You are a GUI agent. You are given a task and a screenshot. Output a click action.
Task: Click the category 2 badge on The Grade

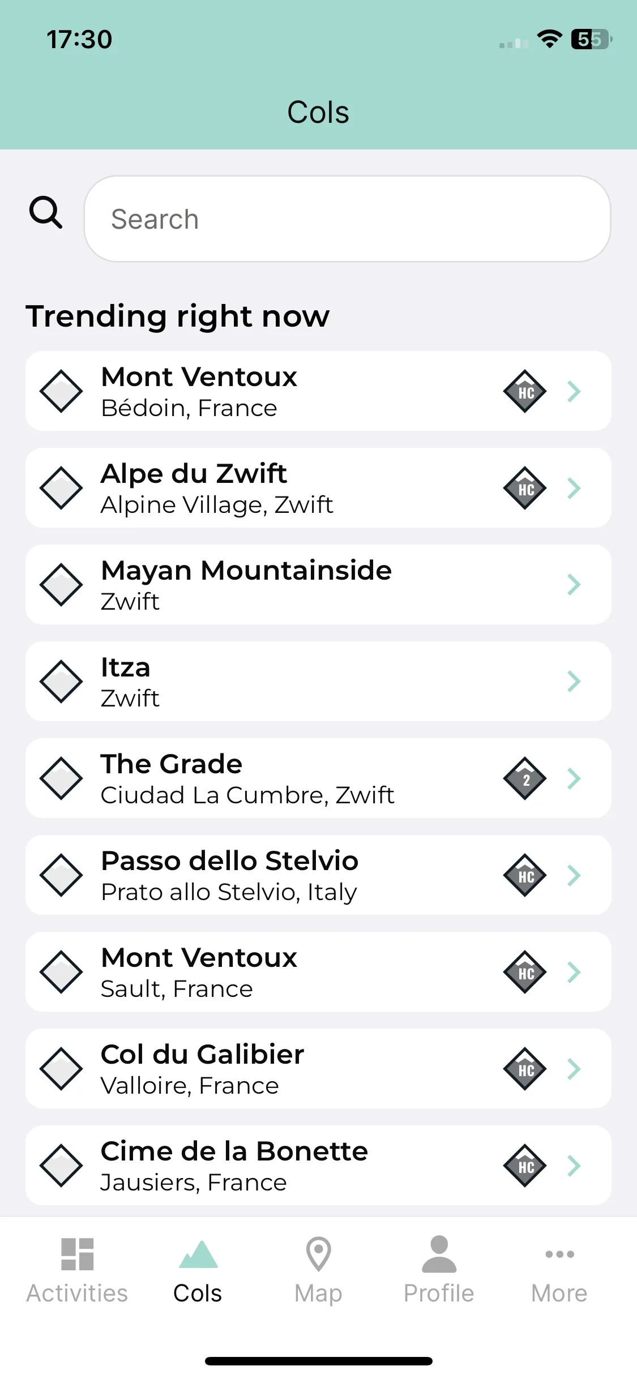[525, 778]
